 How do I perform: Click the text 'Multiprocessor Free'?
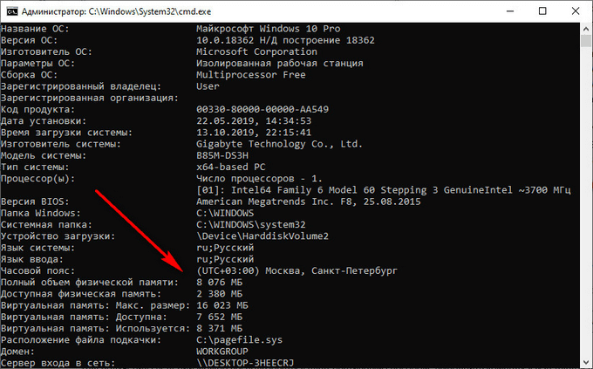[251, 75]
